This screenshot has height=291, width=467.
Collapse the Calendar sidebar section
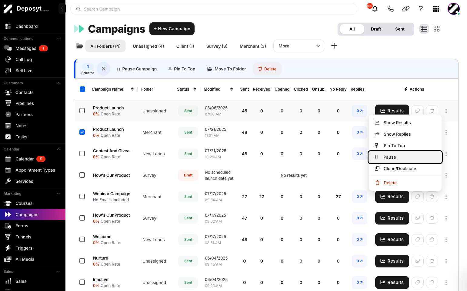tap(58, 149)
